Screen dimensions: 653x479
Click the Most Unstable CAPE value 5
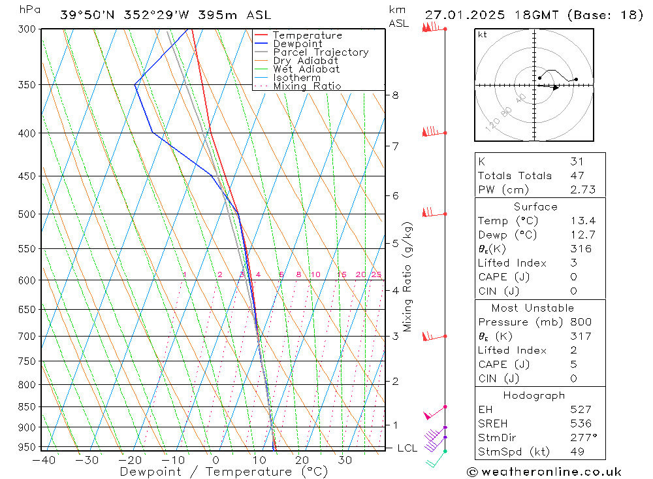click(x=574, y=365)
